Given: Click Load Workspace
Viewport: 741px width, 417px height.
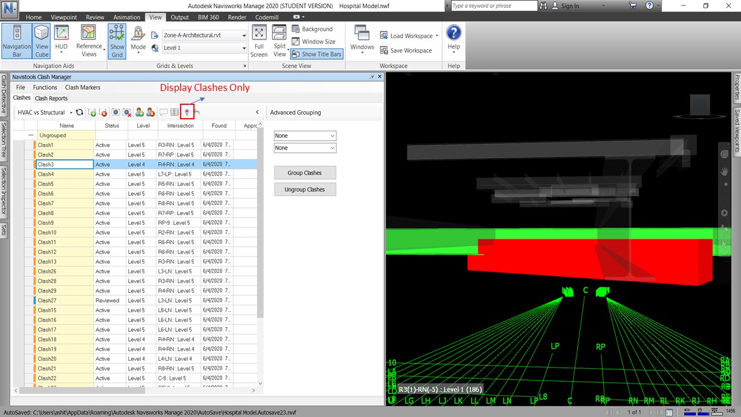Looking at the screenshot, I should pos(409,36).
